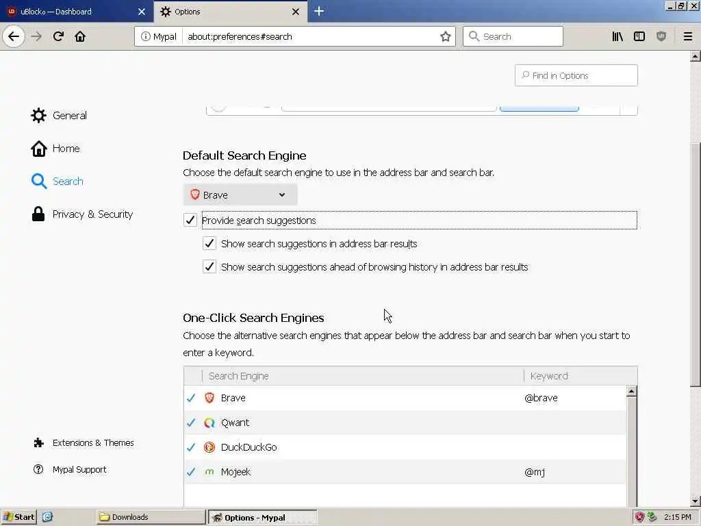Image resolution: width=701 pixels, height=526 pixels.
Task: Open the Windows Start menu
Action: click(18, 517)
